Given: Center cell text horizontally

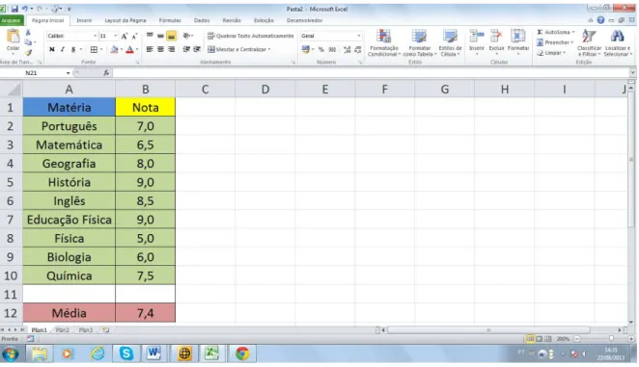Looking at the screenshot, I should pos(160,49).
